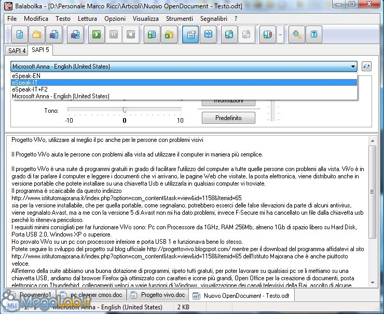Open the Strumenti menu
This screenshot has width=384, height=314.
(x=179, y=19)
